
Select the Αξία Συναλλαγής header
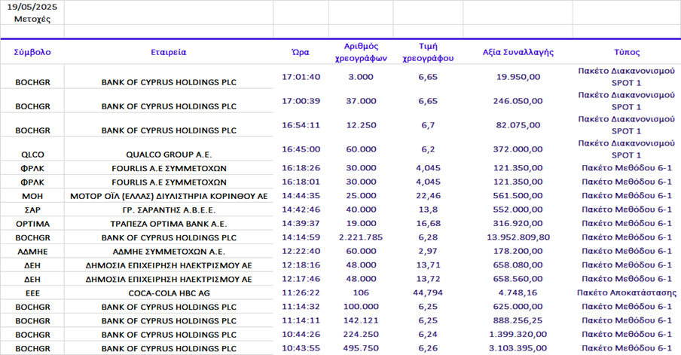point(518,52)
